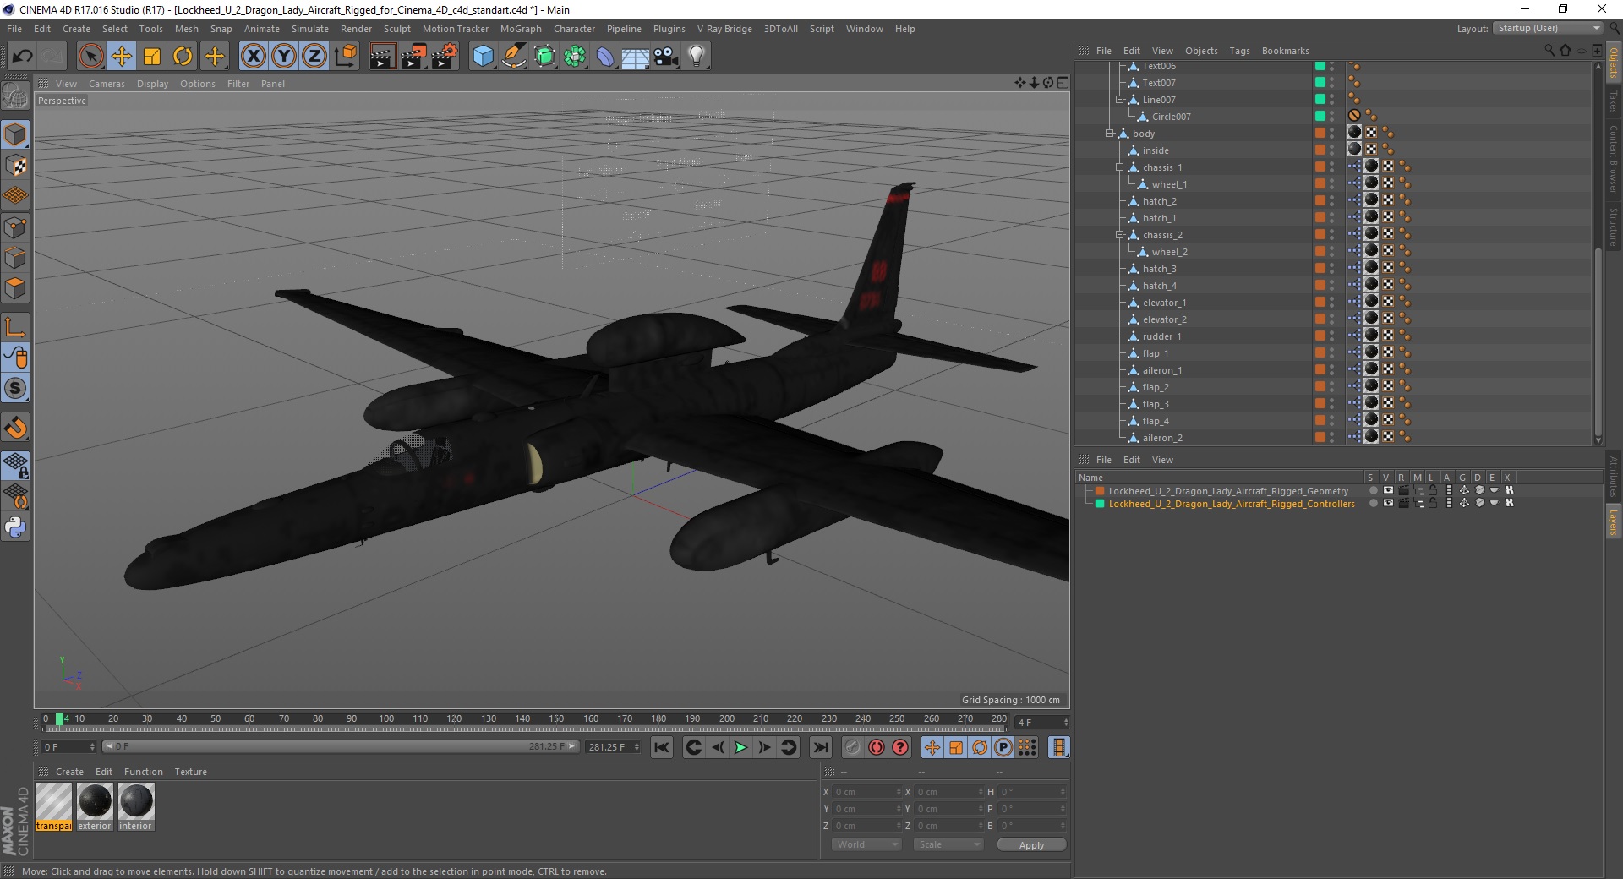This screenshot has width=1623, height=879.
Task: Click Controllers layer green color swatch
Action: (x=1100, y=503)
